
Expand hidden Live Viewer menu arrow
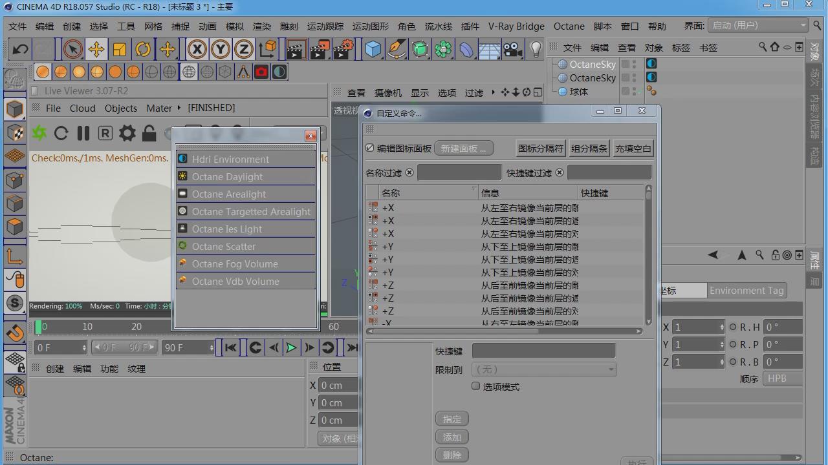[x=179, y=108]
